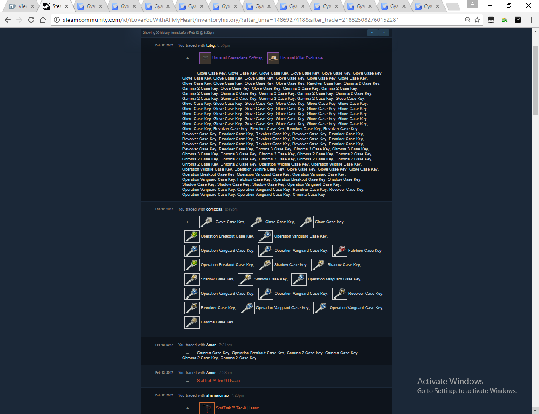Open trader domccas's profile link
Image resolution: width=539 pixels, height=414 pixels.
(214, 209)
